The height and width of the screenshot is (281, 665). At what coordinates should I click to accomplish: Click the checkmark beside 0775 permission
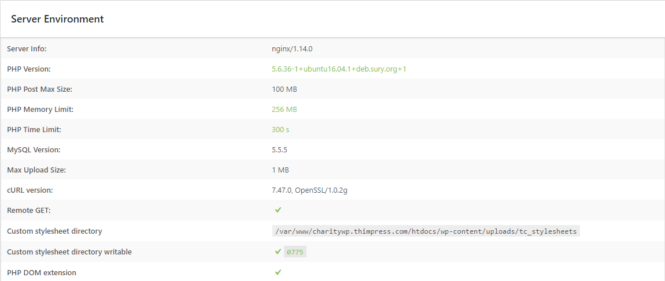(278, 252)
